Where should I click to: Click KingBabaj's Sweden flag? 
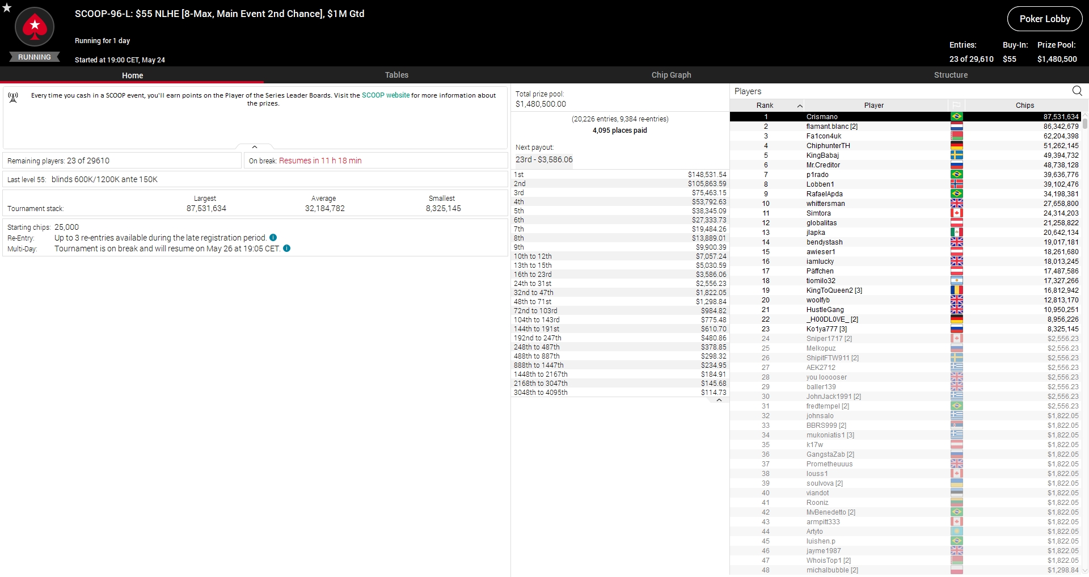click(956, 155)
